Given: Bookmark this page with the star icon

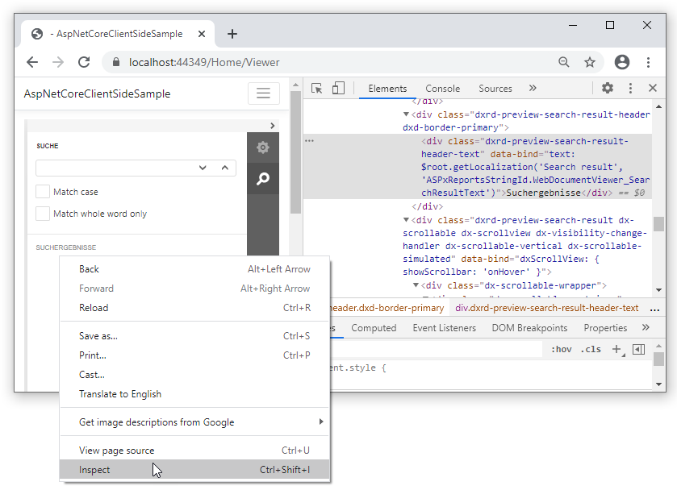Looking at the screenshot, I should (x=589, y=62).
